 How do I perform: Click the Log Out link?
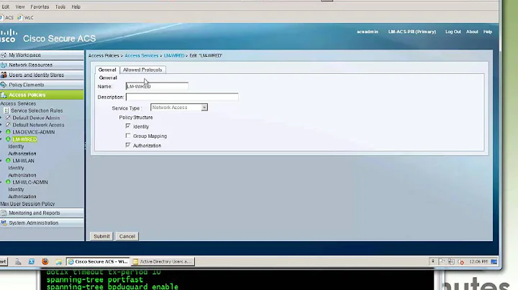(453, 32)
